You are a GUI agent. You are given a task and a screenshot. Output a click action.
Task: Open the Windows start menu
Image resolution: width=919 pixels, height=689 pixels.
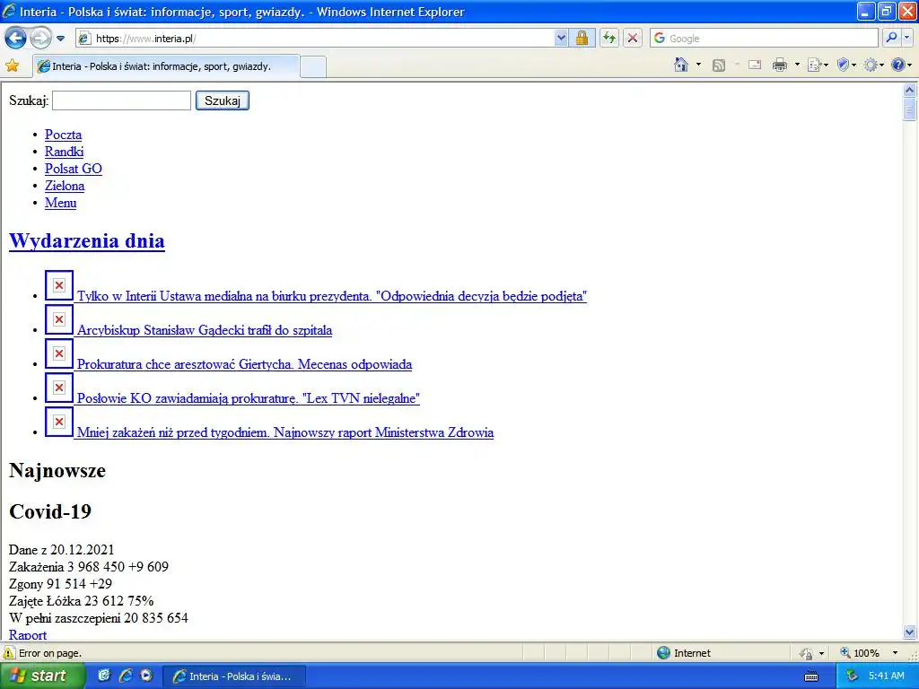[42, 676]
